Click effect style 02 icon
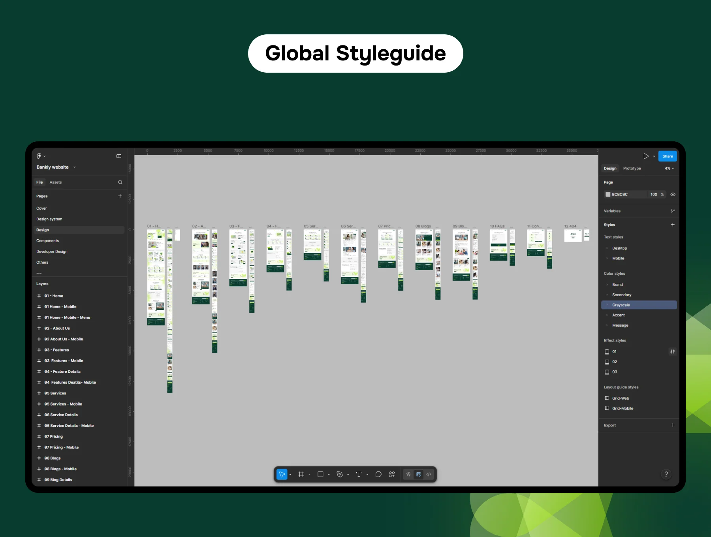Image resolution: width=711 pixels, height=537 pixels. click(607, 362)
